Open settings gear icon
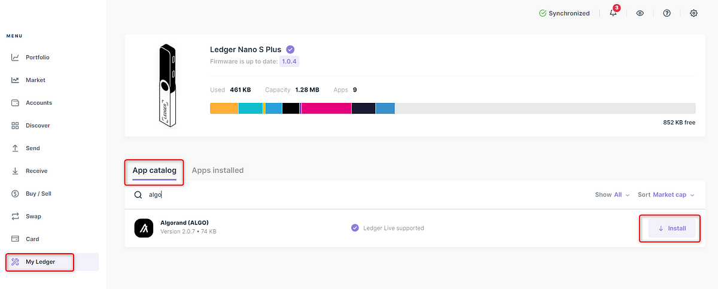 pos(694,13)
